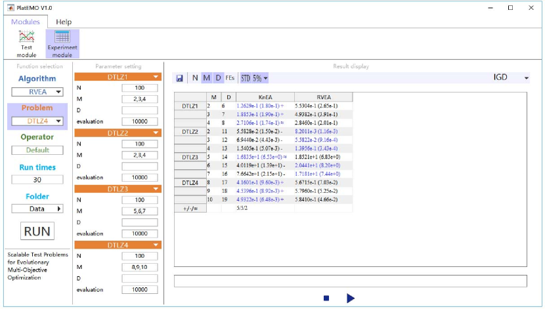The image size is (545, 309).
Task: Expand the DTLZ4 problem dropdown
Action: tap(37, 121)
